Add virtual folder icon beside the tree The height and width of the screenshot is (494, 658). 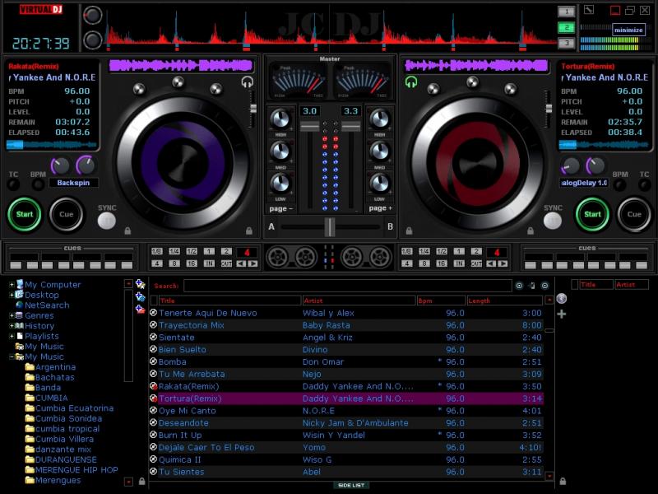point(140,284)
